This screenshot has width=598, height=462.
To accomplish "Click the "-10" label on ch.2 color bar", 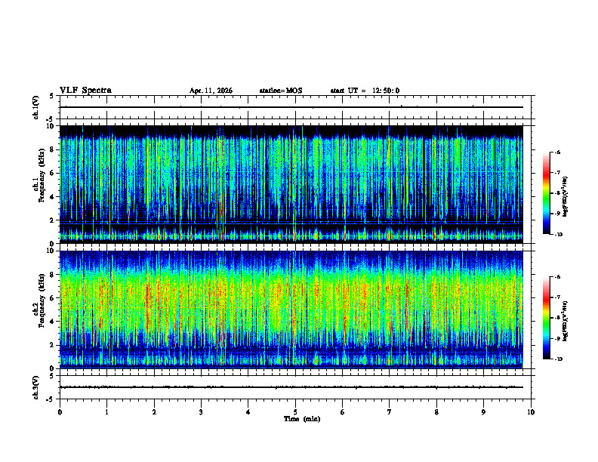I will (x=558, y=359).
